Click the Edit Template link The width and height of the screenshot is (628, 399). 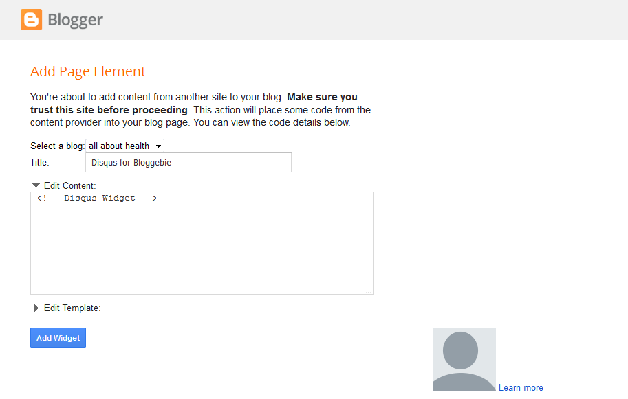[72, 308]
